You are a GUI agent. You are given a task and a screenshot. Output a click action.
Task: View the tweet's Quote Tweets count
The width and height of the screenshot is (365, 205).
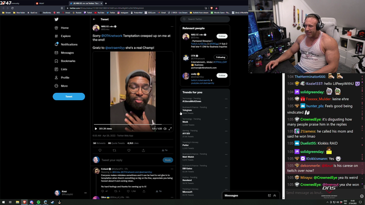click(x=116, y=143)
